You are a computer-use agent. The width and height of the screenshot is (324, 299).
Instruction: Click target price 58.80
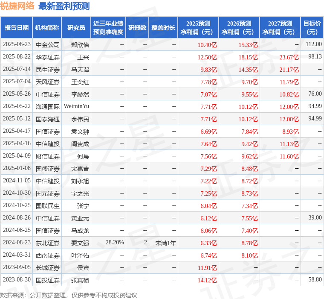tap(315, 280)
